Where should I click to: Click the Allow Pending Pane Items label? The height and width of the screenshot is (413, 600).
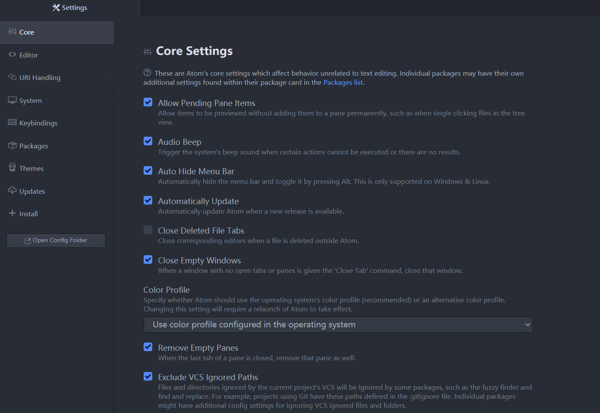tap(206, 103)
